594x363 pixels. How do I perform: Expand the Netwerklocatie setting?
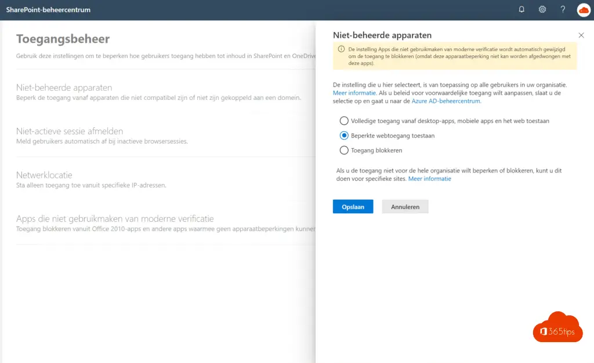point(44,175)
